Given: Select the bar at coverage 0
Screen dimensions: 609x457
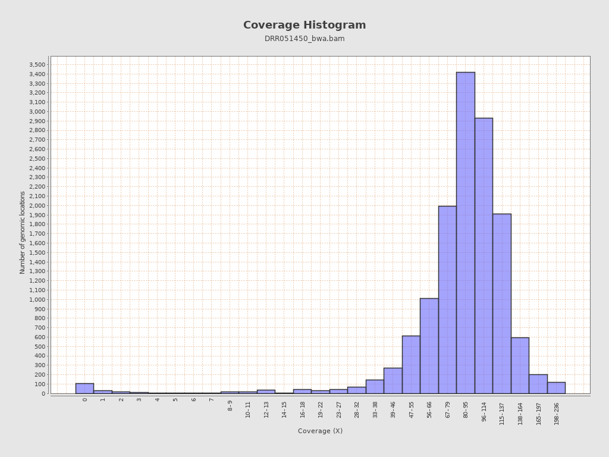Looking at the screenshot, I should tap(84, 389).
